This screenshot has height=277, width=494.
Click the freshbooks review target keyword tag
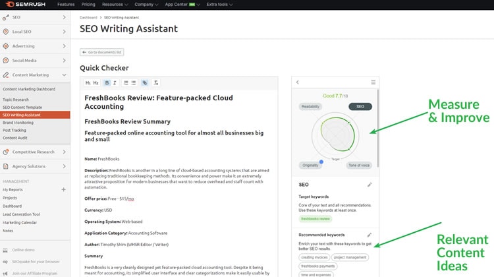tap(316, 219)
